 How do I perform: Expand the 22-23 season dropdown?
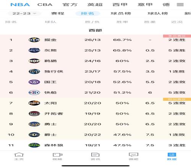pyautogui.click(x=24, y=13)
